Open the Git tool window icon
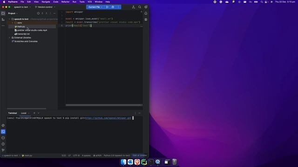298x167 pixels. [3, 150]
